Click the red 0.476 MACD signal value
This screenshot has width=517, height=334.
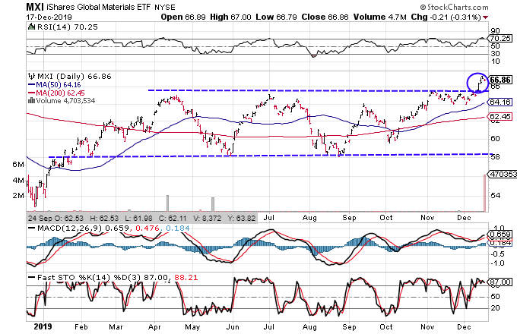[x=148, y=228]
